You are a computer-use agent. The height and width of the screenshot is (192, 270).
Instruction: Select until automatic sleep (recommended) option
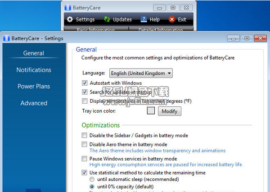point(92,179)
